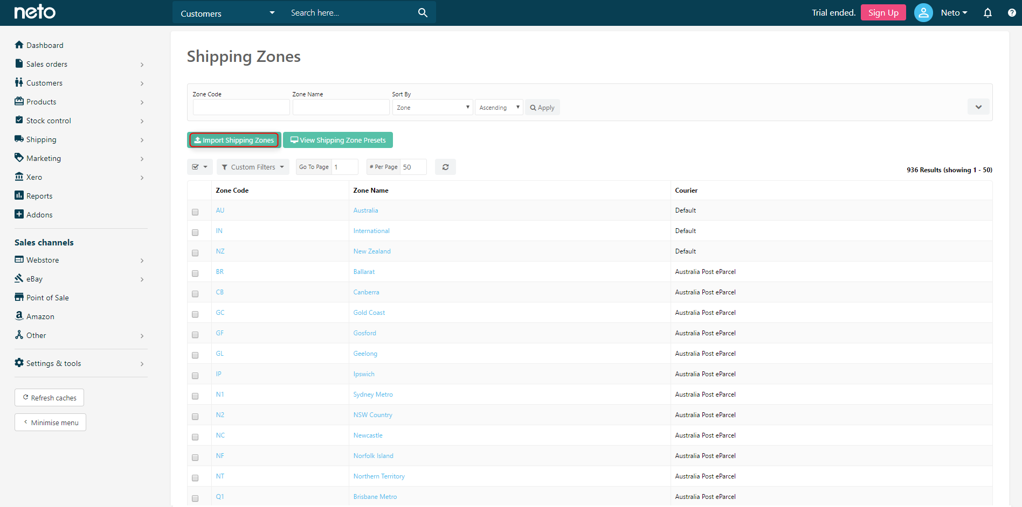Open the notifications bell

click(988, 12)
